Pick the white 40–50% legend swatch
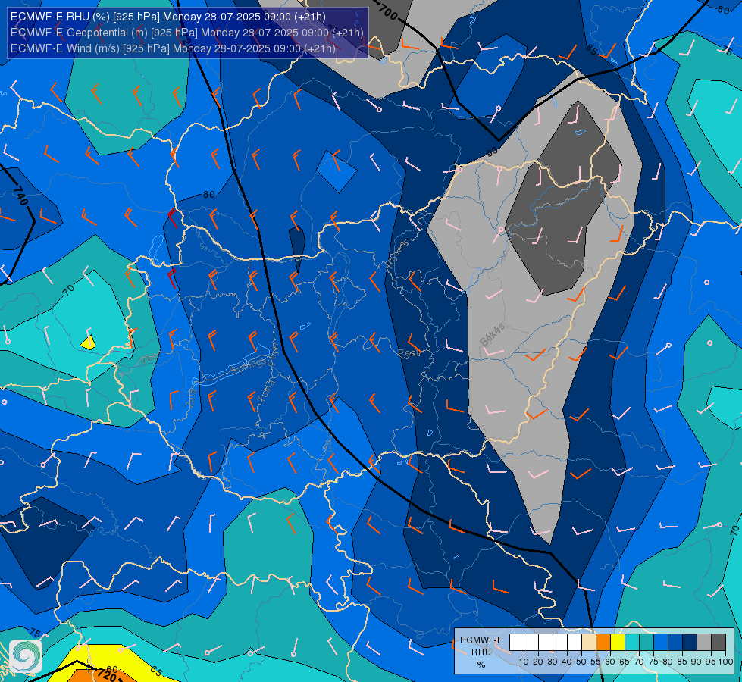Viewport: 742px width, 682px height. pos(575,643)
